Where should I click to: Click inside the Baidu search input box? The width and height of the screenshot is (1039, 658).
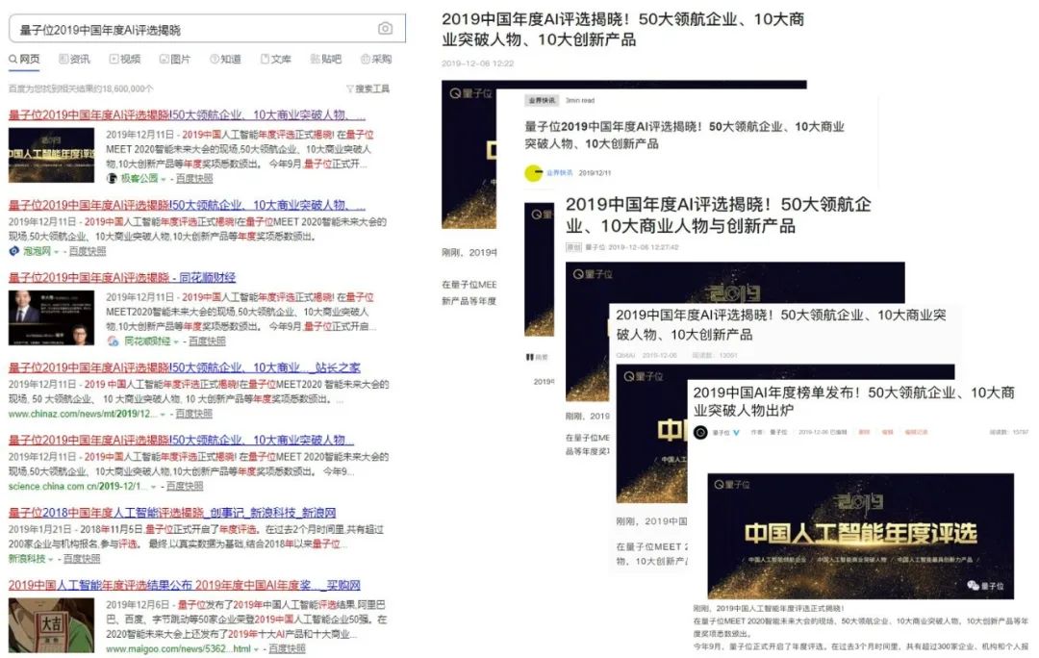pos(173,29)
